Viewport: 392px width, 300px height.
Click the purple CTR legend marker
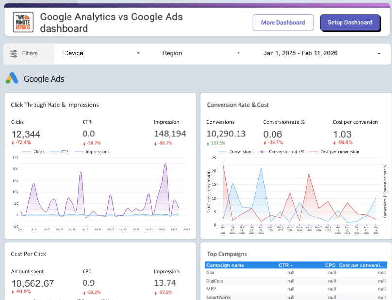tap(58, 151)
